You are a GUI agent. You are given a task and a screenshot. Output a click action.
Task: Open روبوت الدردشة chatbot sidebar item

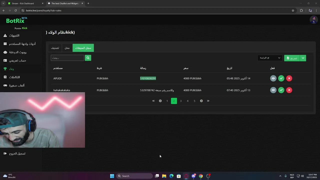coord(15,52)
